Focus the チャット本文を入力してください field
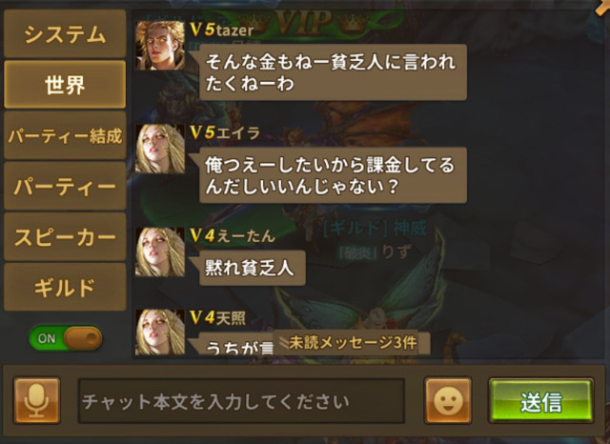The image size is (610, 444). click(x=241, y=401)
